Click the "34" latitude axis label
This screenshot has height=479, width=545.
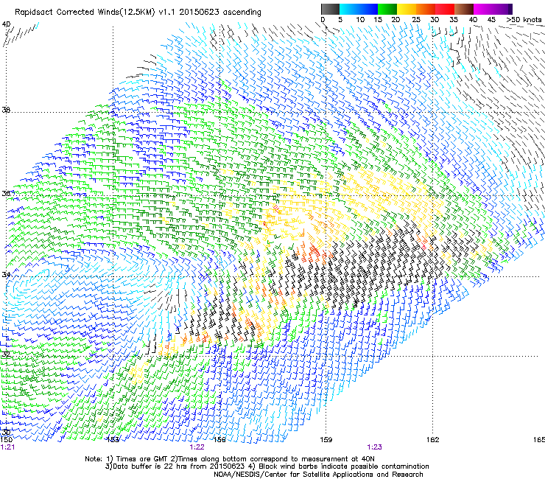click(x=6, y=275)
